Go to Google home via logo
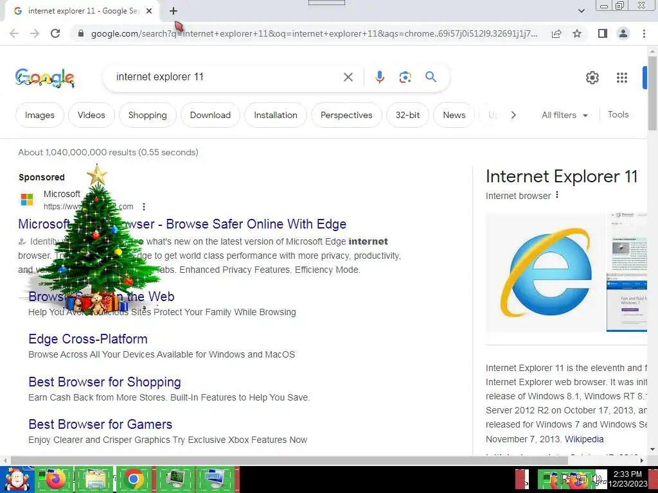Viewport: 658px width, 493px height. tap(45, 78)
